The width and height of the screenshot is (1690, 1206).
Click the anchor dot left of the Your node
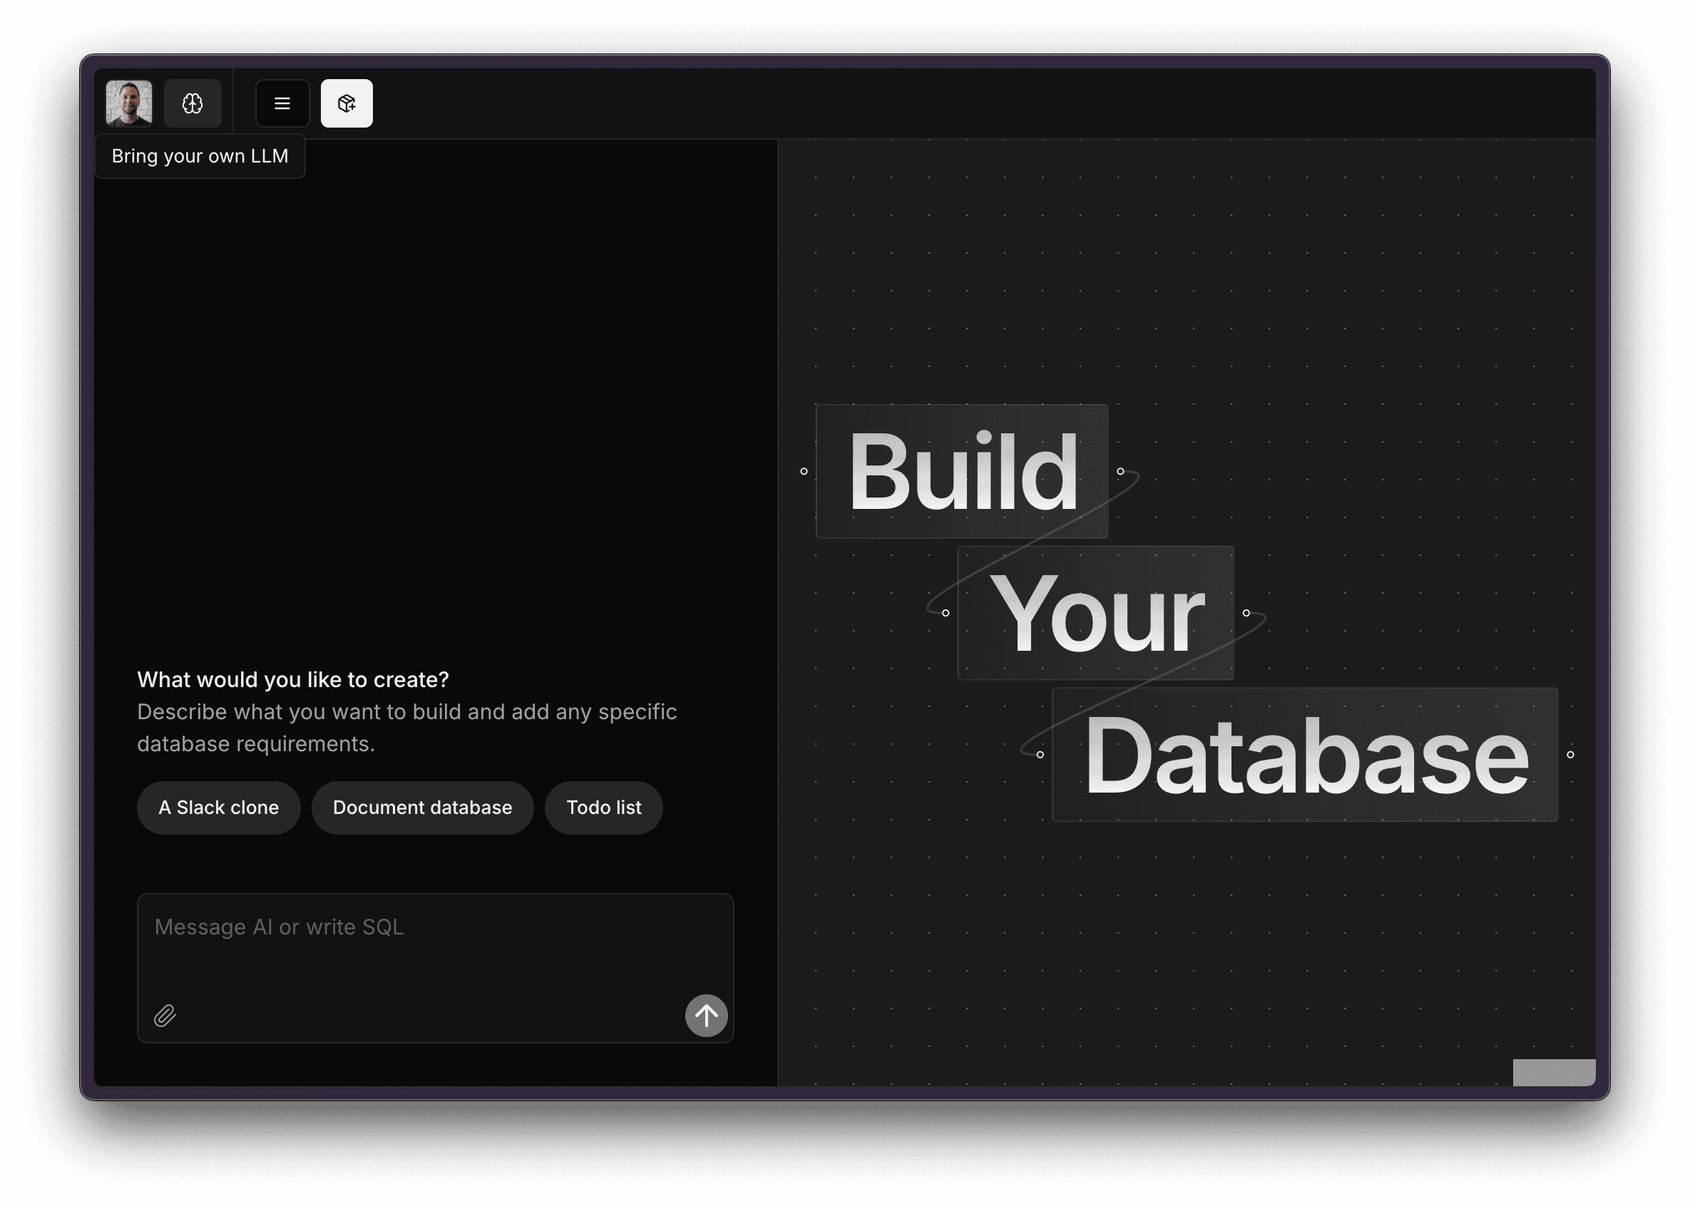click(x=945, y=613)
